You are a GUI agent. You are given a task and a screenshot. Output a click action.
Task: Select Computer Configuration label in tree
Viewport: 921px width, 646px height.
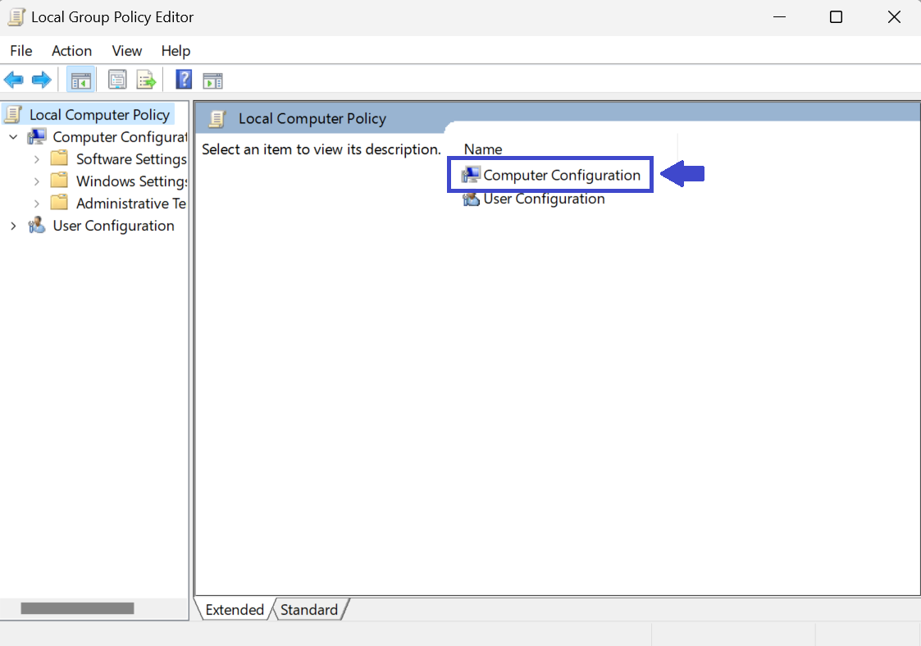120,137
